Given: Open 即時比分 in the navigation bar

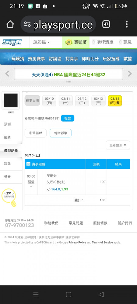Looking at the screenshot, I should 90,59.
